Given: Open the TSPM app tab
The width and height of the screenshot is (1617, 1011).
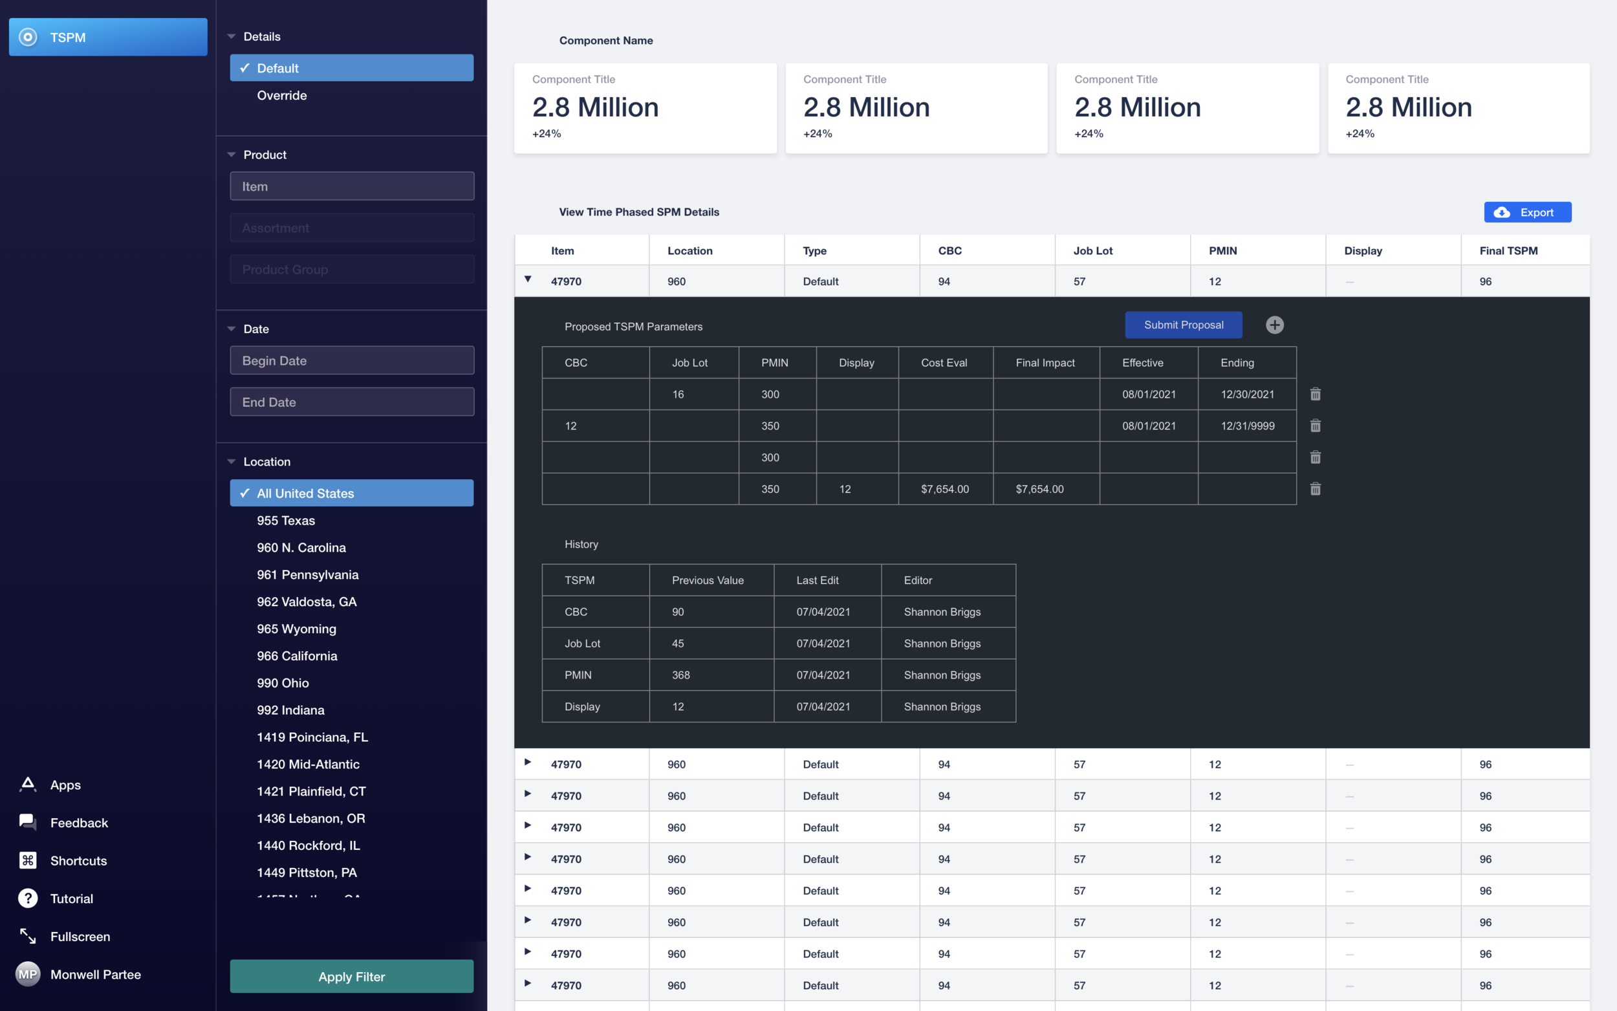Looking at the screenshot, I should tap(107, 38).
